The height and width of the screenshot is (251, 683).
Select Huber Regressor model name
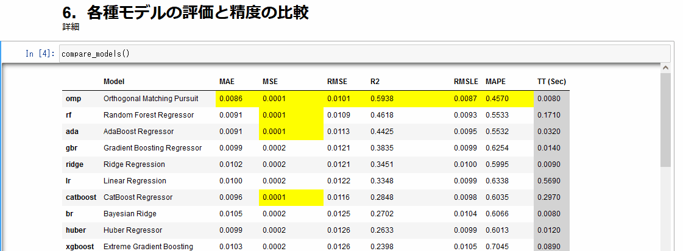tap(133, 230)
